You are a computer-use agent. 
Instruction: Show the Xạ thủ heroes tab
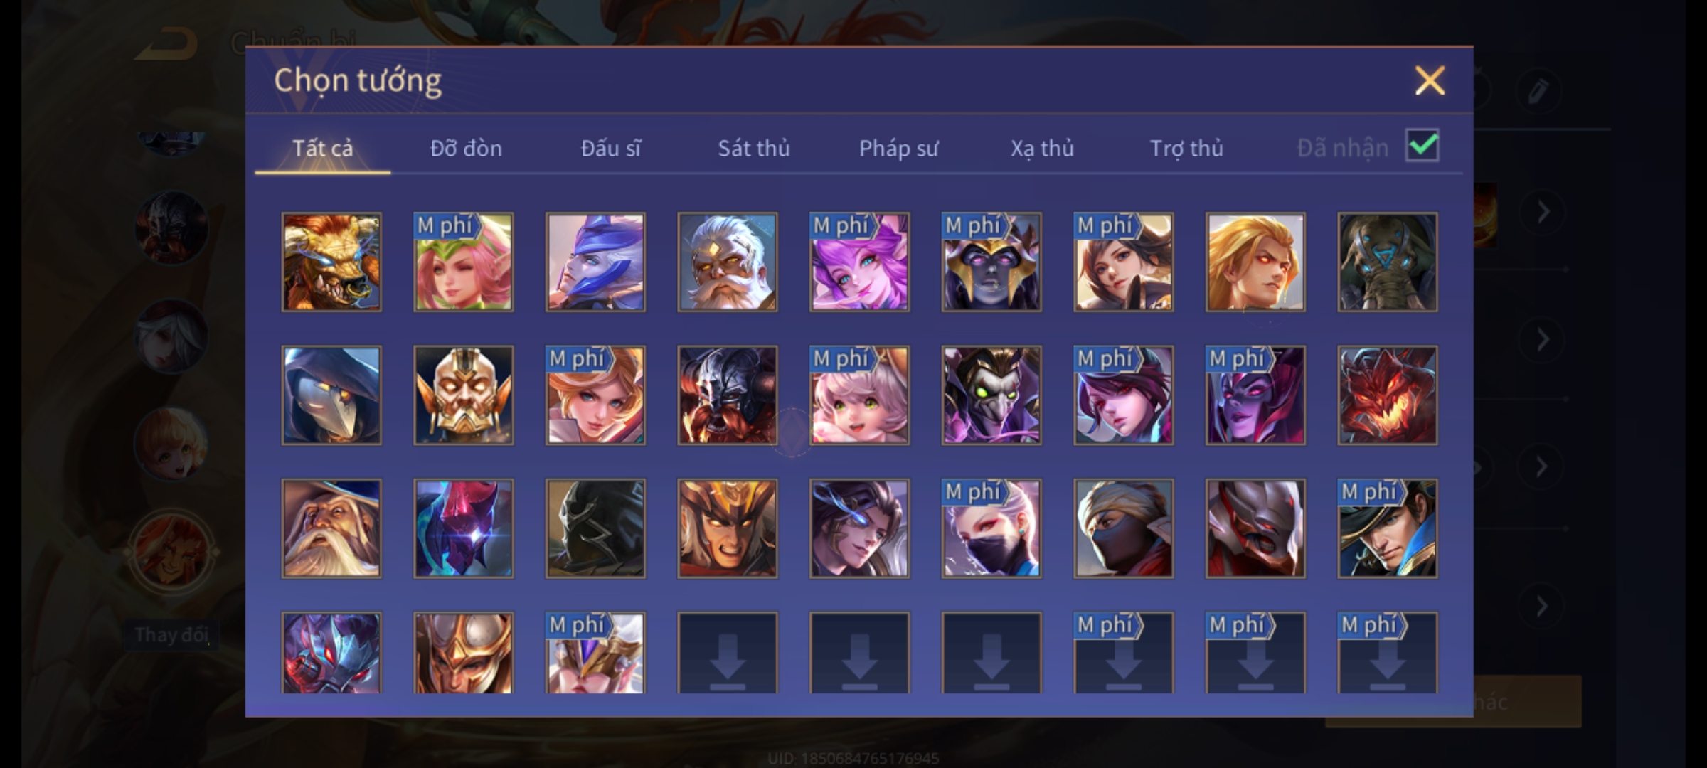point(1042,148)
